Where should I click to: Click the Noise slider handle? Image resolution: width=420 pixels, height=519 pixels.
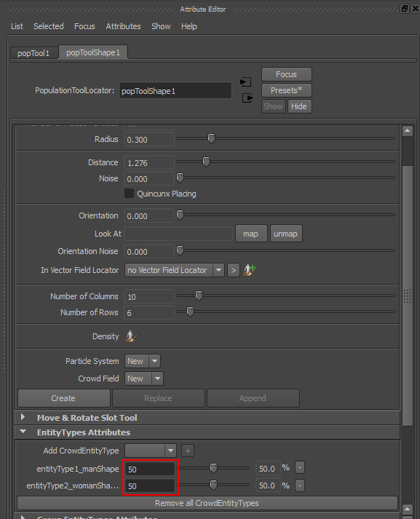click(x=180, y=178)
